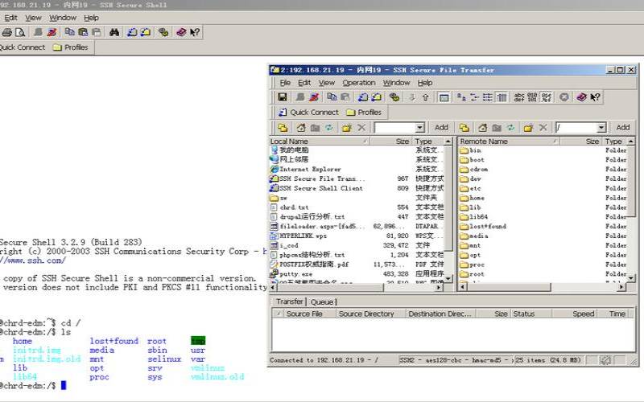Switch to the Transfer tab
Viewport: 644px width, 402px height.
pyautogui.click(x=289, y=301)
